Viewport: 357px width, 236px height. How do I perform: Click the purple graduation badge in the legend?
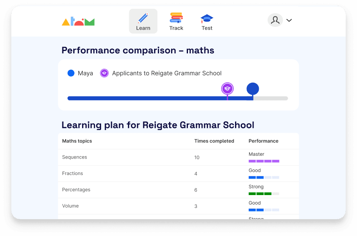tap(104, 73)
